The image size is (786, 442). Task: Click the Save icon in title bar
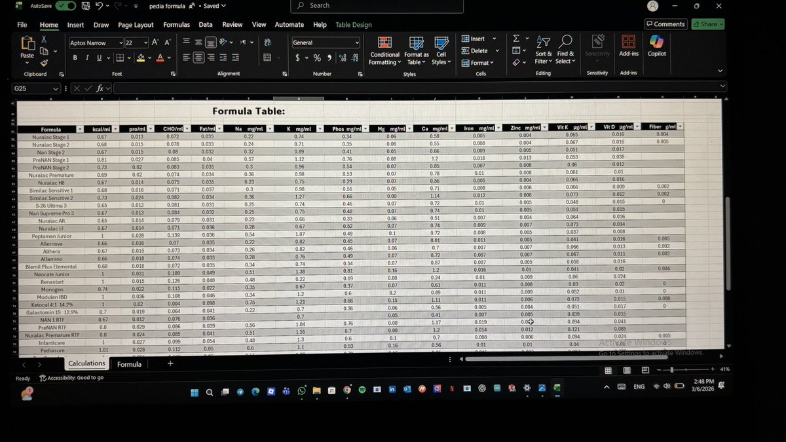[86, 6]
